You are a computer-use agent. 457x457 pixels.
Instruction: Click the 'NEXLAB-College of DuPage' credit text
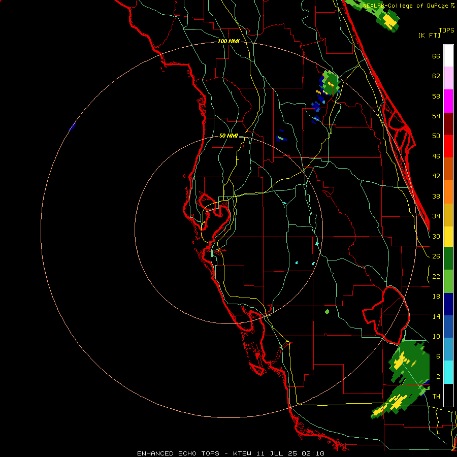(405, 6)
